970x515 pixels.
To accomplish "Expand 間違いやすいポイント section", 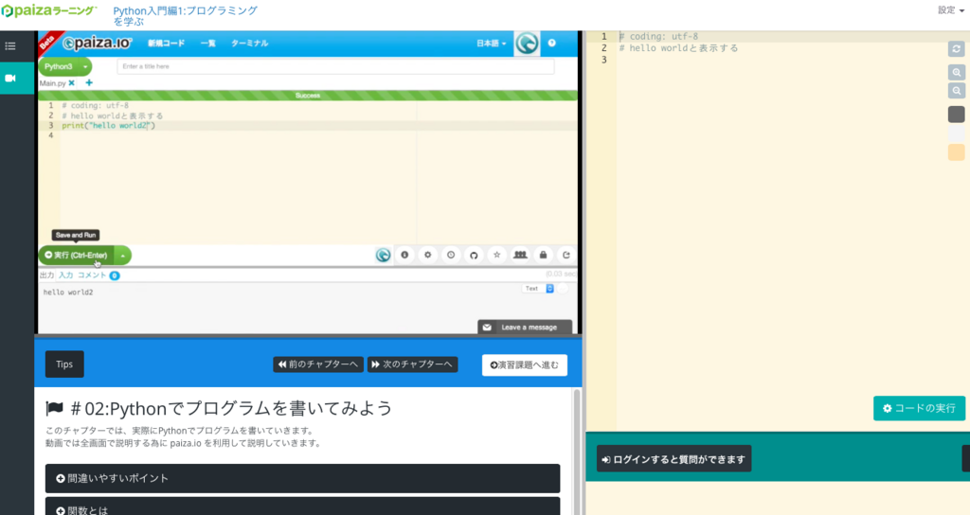I will point(302,478).
